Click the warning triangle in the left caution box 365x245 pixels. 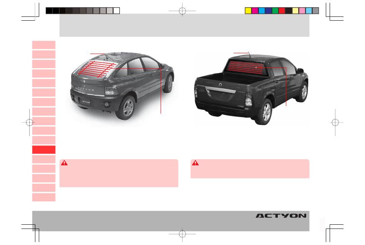pos(64,163)
